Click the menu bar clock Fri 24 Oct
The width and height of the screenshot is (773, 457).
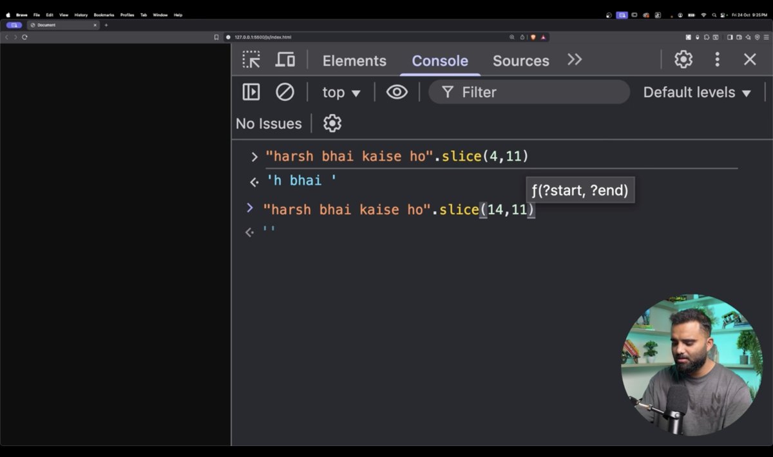[749, 15]
